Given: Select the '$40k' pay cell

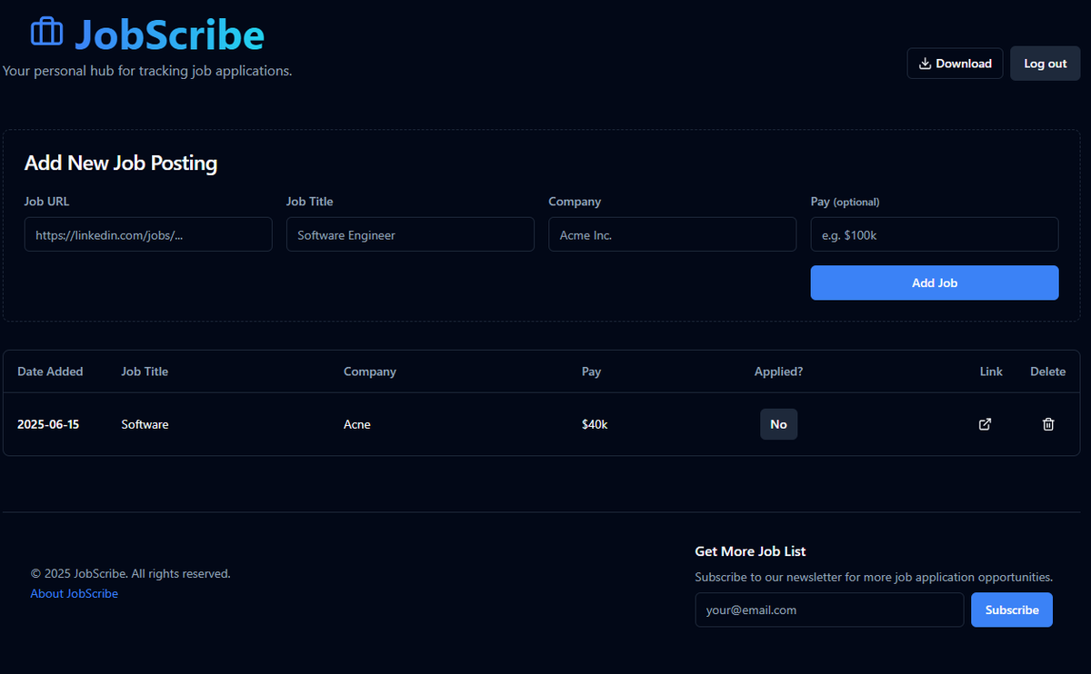Looking at the screenshot, I should pos(595,424).
